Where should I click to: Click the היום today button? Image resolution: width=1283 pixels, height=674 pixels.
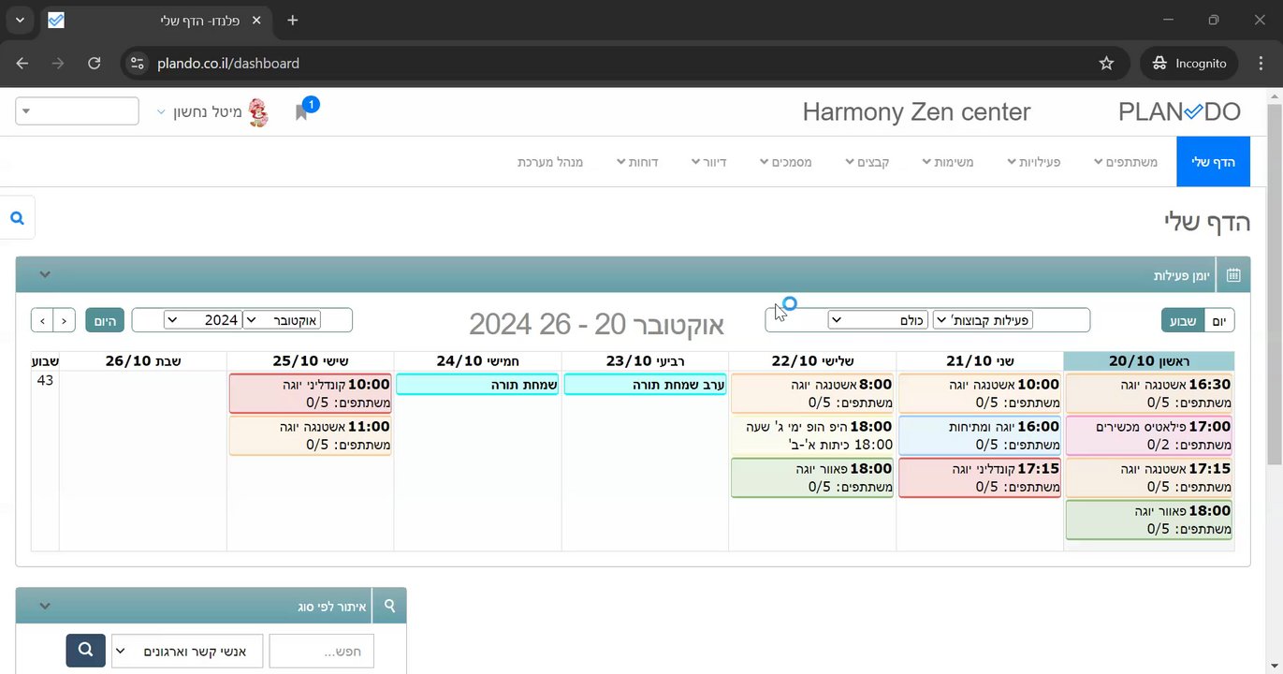[105, 320]
